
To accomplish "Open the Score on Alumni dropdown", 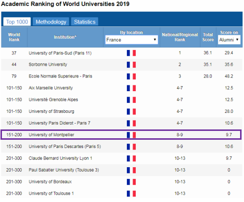I will click(229, 40).
